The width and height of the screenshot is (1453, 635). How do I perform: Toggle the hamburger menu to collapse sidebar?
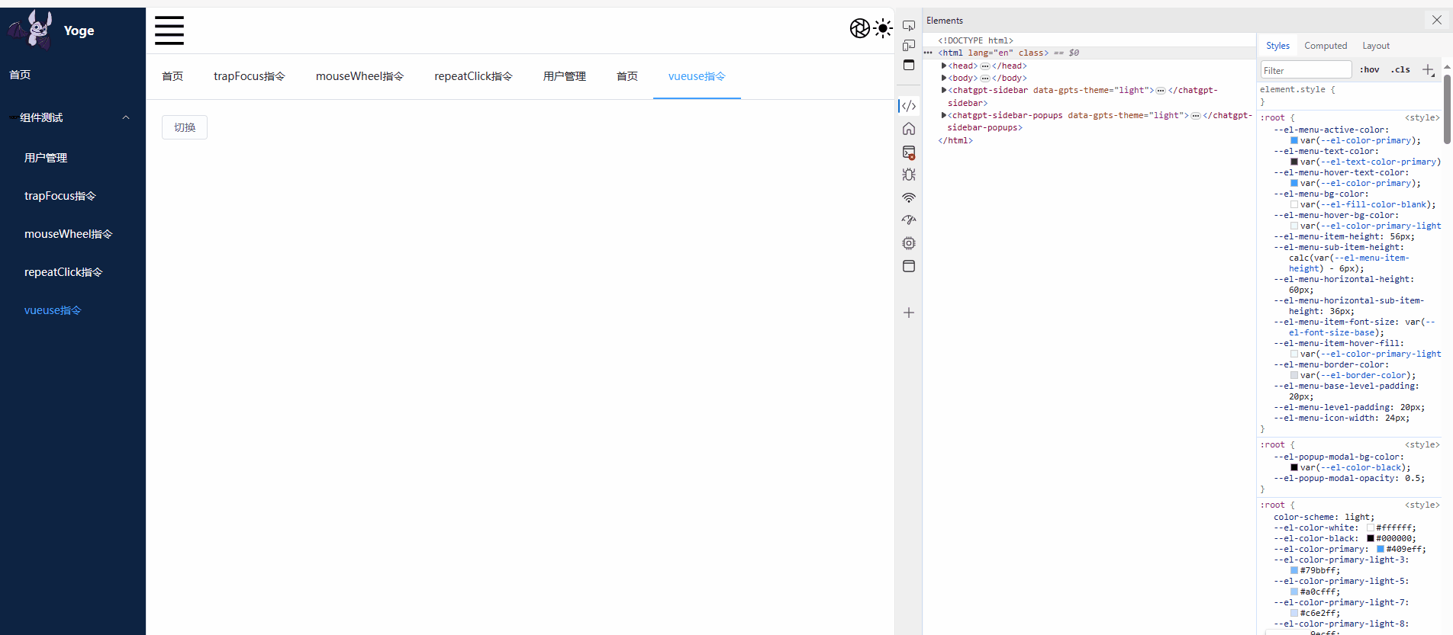[169, 30]
